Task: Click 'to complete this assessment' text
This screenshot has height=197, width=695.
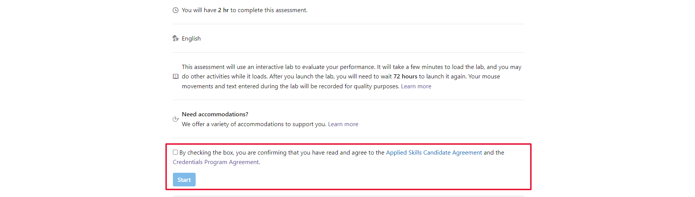Action: [x=269, y=10]
